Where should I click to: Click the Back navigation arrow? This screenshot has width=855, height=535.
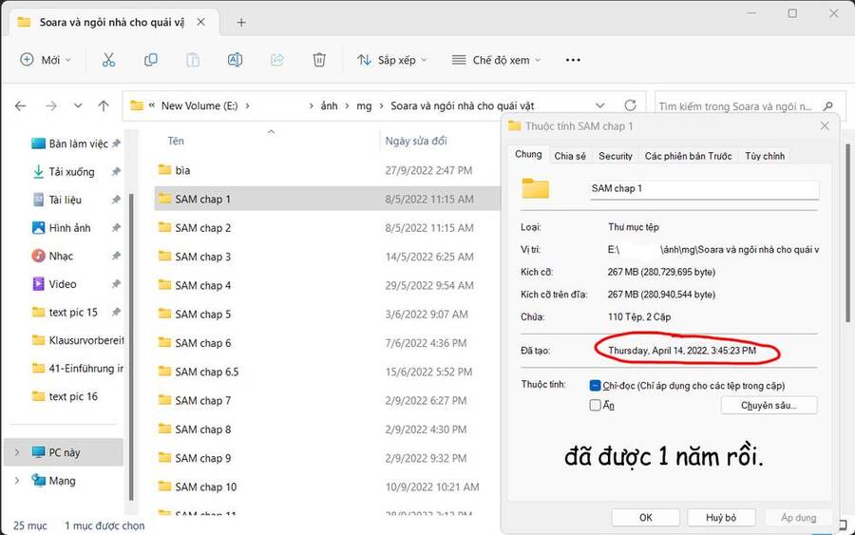tap(21, 105)
